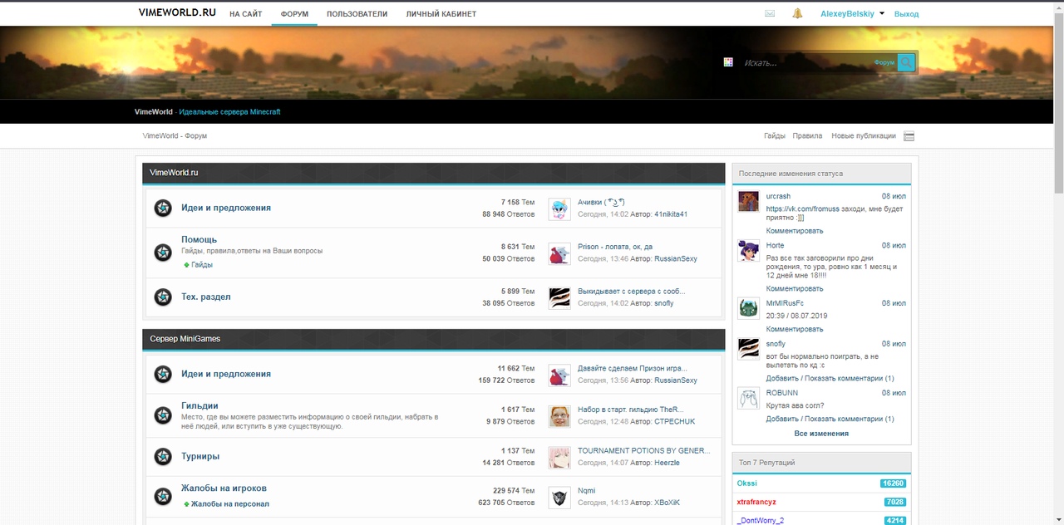The width and height of the screenshot is (1064, 525).
Task: View author Heerzle's profile
Action: coord(667,463)
